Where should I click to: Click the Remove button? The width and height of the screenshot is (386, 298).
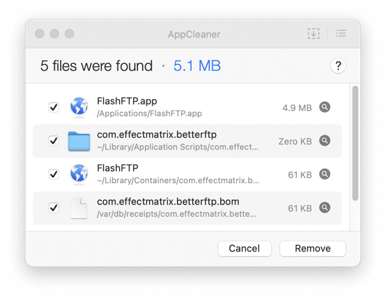tap(312, 248)
